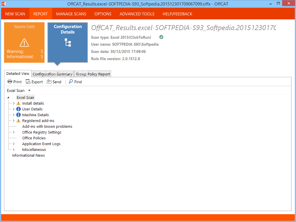Click the Print button label

tap(17, 82)
